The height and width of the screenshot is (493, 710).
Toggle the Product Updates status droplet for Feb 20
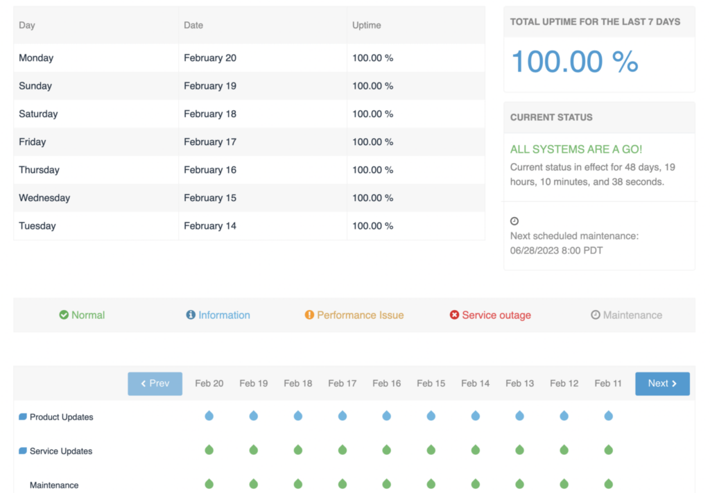[209, 415]
